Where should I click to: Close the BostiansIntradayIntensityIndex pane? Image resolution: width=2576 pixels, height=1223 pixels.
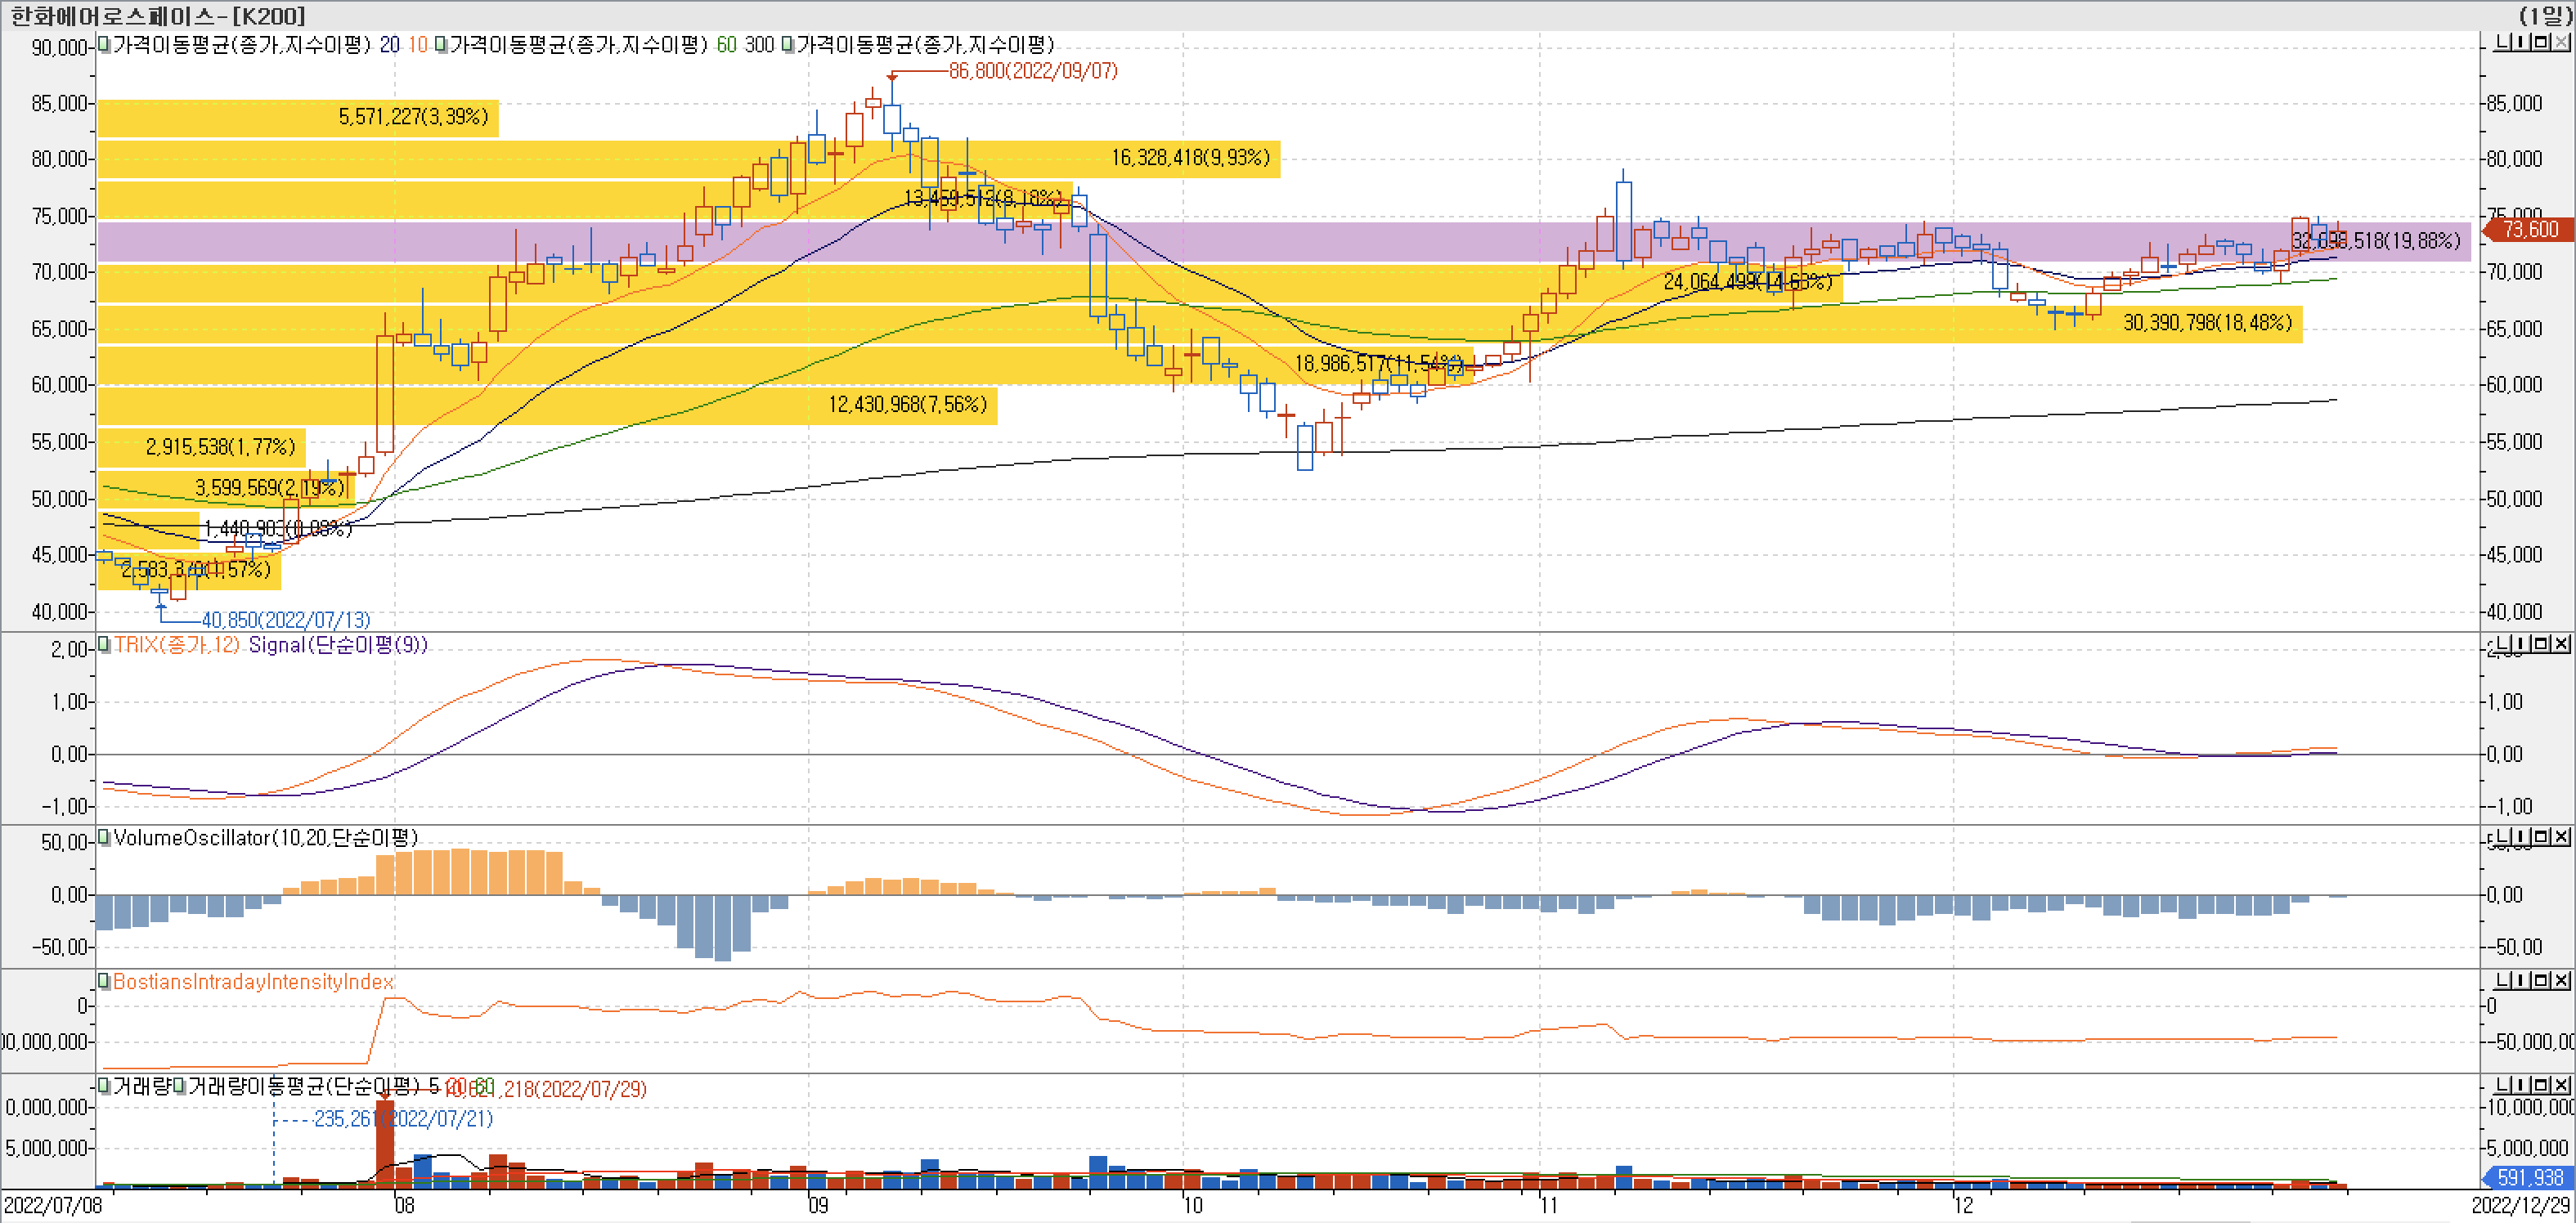click(2563, 982)
